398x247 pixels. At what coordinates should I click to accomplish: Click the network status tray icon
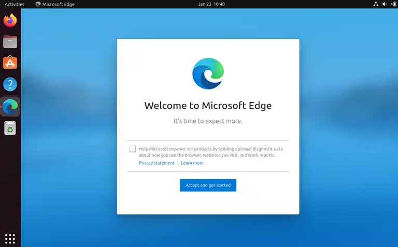[x=376, y=4]
